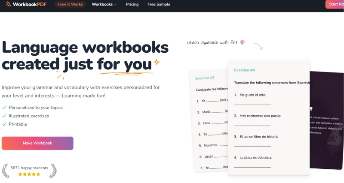Viewport: 344px width, 183px height.
Task: Click checkmark next to Printable
Action: point(4,124)
